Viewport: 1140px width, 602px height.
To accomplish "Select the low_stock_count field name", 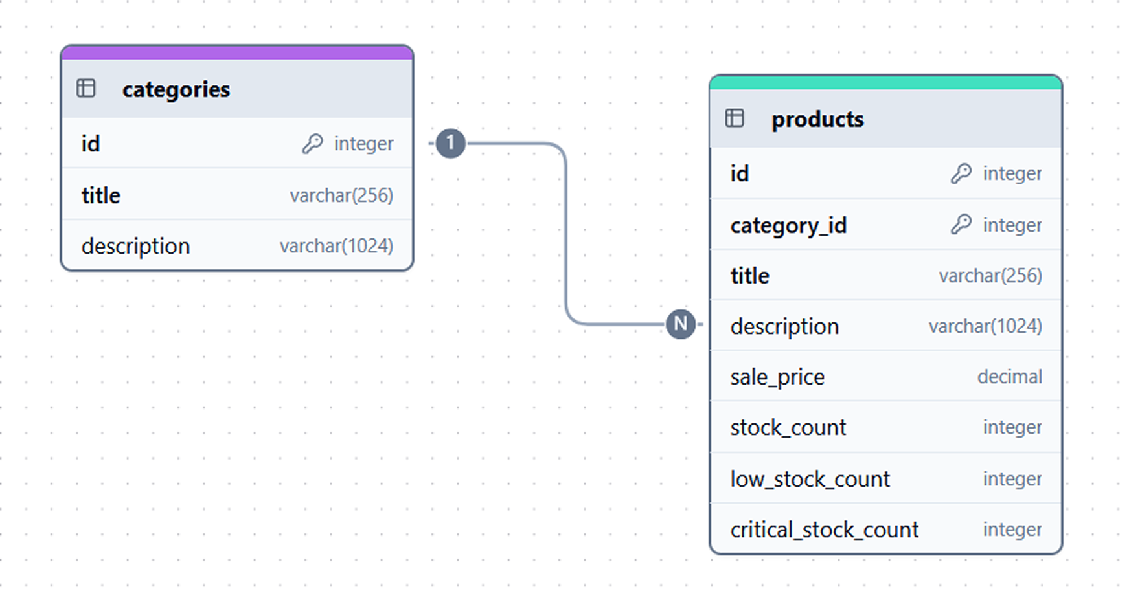I will coord(810,480).
